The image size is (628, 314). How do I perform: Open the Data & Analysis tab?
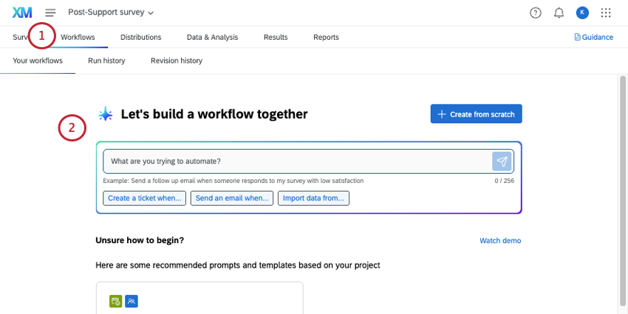(212, 37)
